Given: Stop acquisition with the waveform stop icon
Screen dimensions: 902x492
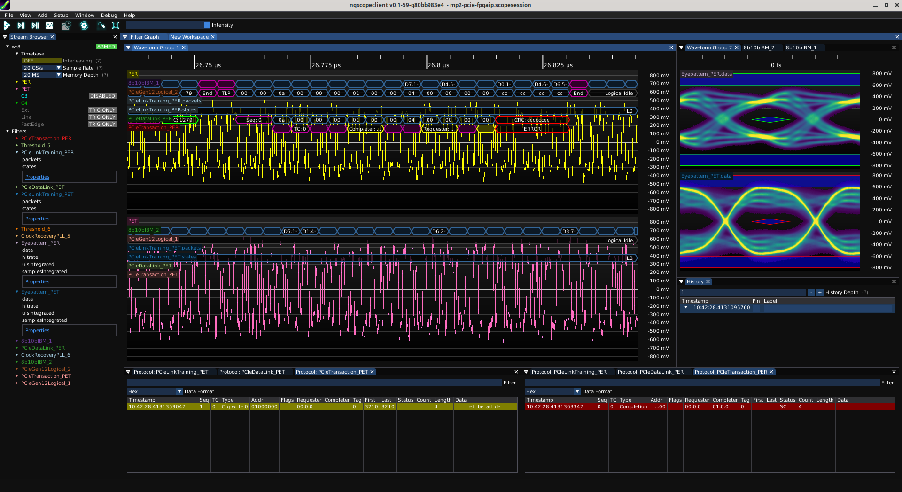Looking at the screenshot, I should tap(49, 25).
